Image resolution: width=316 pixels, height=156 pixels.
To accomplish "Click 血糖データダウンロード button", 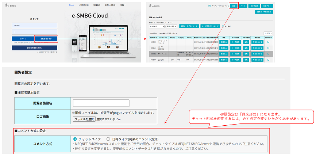I will coord(189,26).
